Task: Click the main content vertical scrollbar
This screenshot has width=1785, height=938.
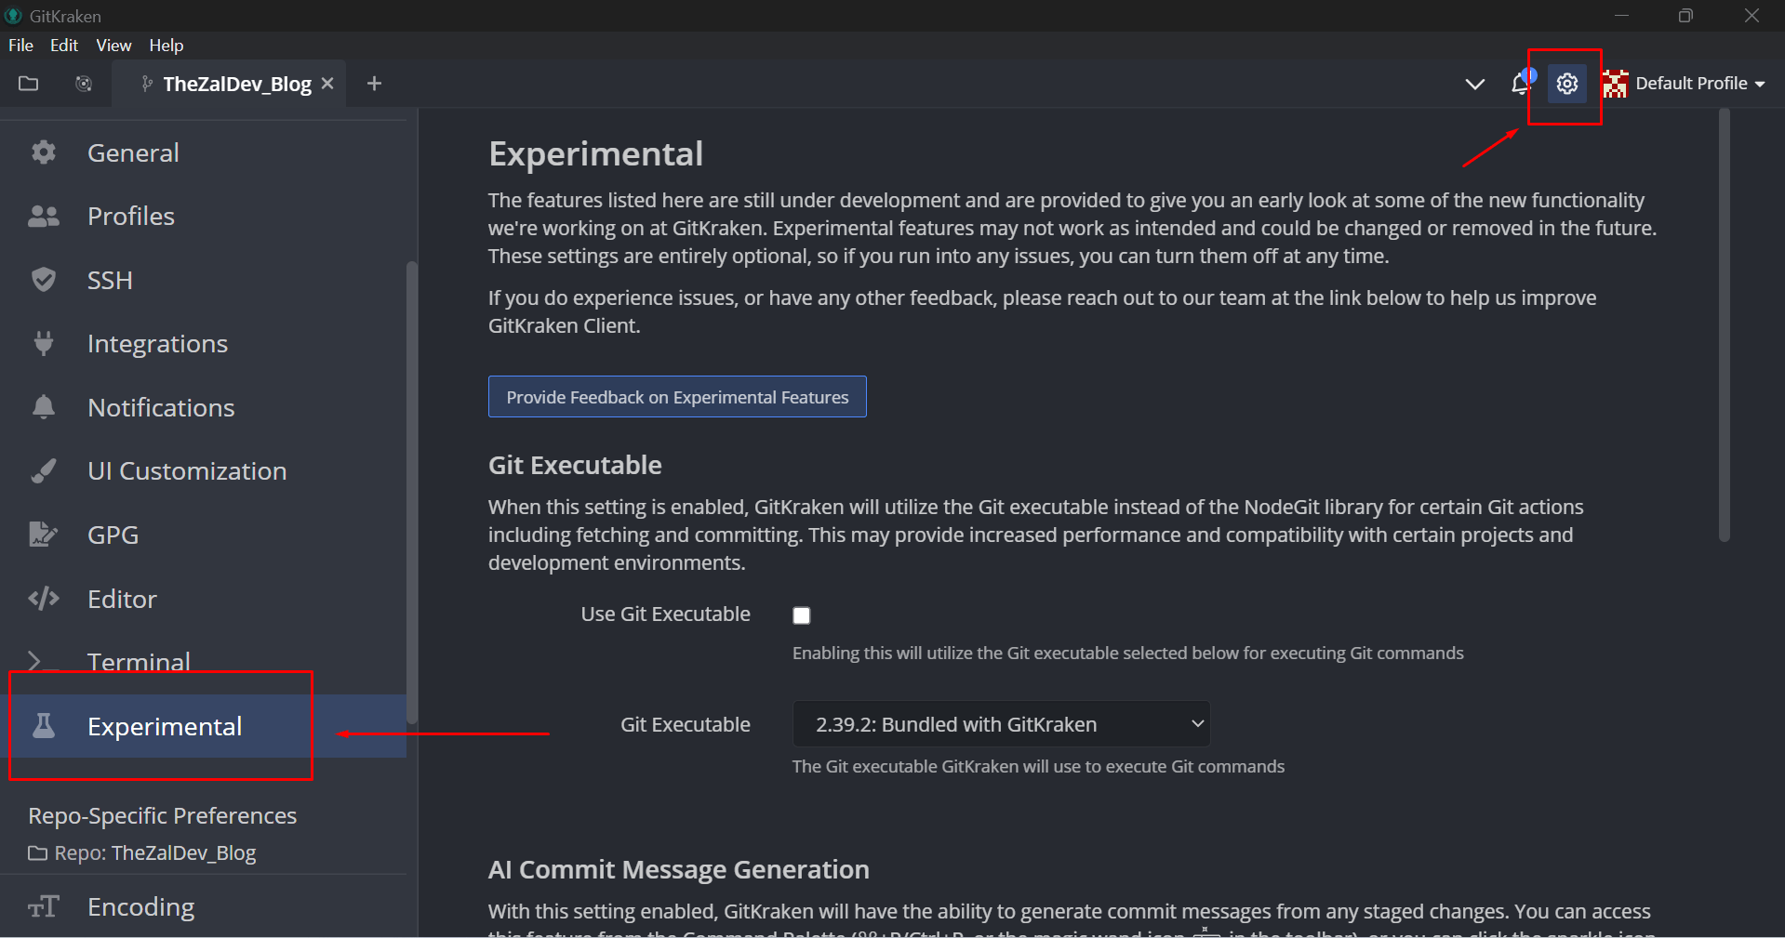Action: pos(1724,325)
